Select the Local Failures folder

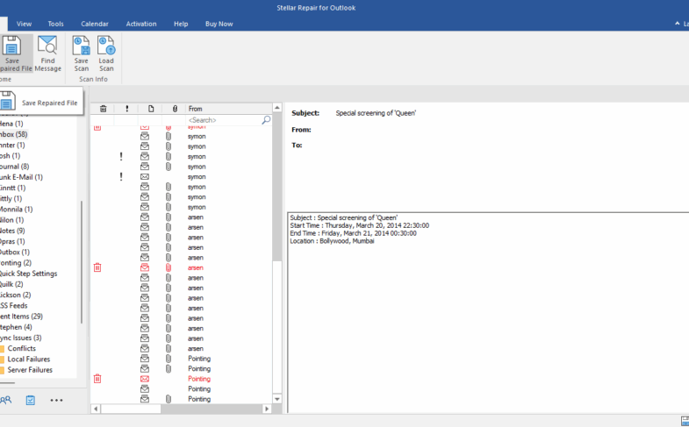point(28,359)
